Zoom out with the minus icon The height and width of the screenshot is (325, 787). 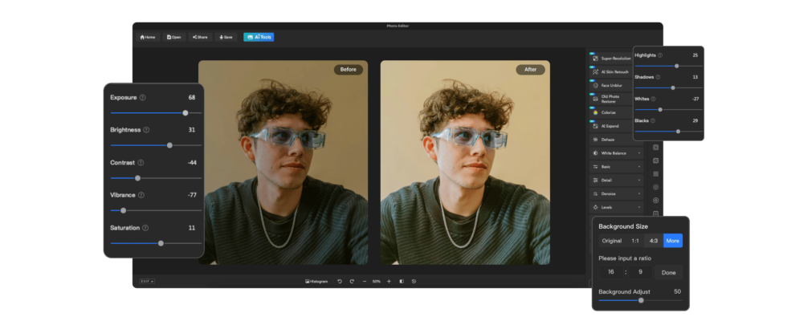tap(364, 281)
